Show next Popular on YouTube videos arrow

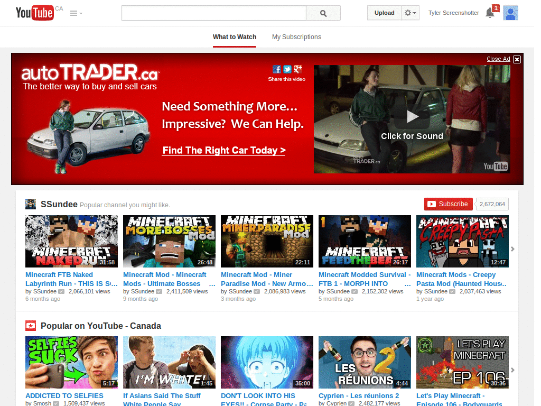coord(512,370)
